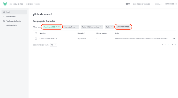Go to the last page arrow

[x=175, y=44]
